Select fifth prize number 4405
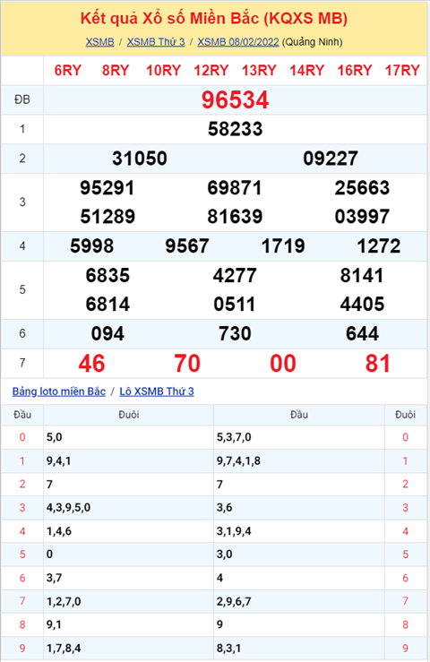This screenshot has width=430, height=662. pyautogui.click(x=362, y=305)
